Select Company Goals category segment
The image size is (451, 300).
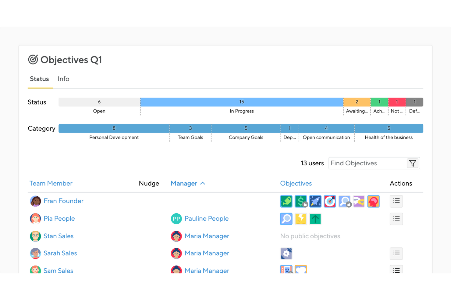[x=246, y=128]
